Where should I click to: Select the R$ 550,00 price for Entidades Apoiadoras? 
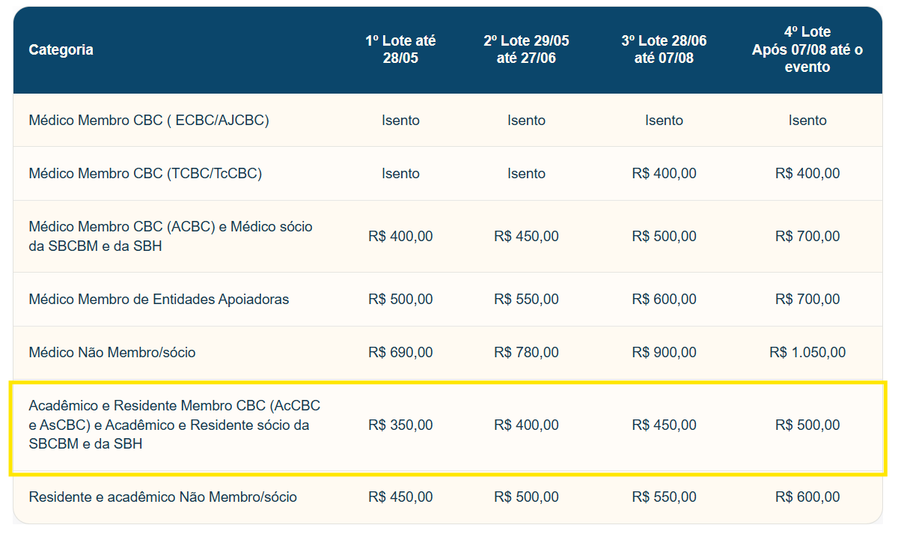[526, 299]
